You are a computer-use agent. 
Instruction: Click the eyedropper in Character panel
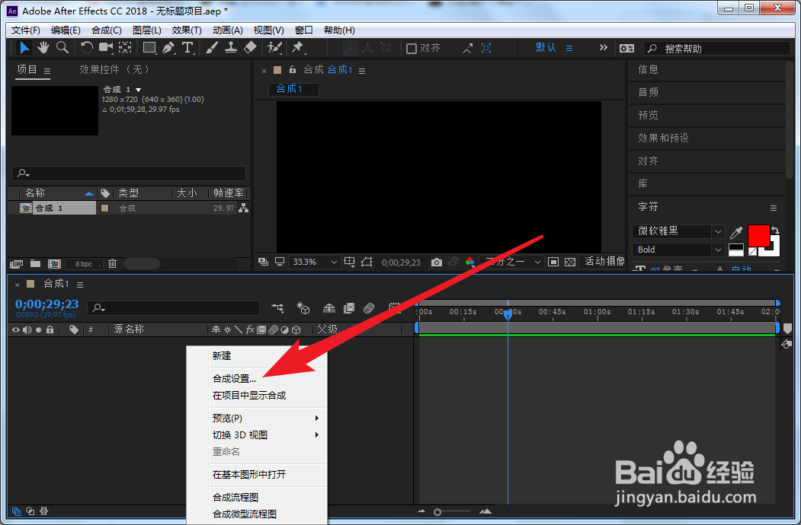click(736, 233)
